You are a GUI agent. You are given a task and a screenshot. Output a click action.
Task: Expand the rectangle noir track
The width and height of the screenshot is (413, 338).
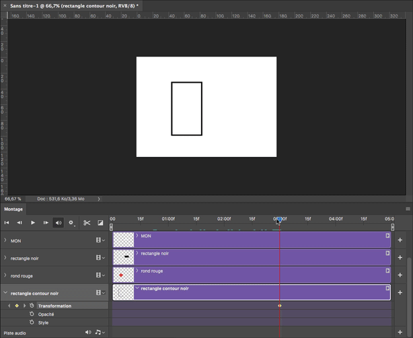tap(5, 258)
